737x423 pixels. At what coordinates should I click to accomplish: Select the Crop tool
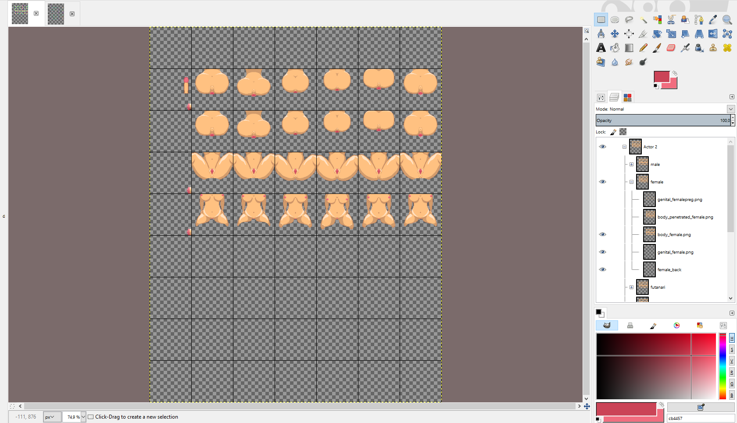[643, 34]
